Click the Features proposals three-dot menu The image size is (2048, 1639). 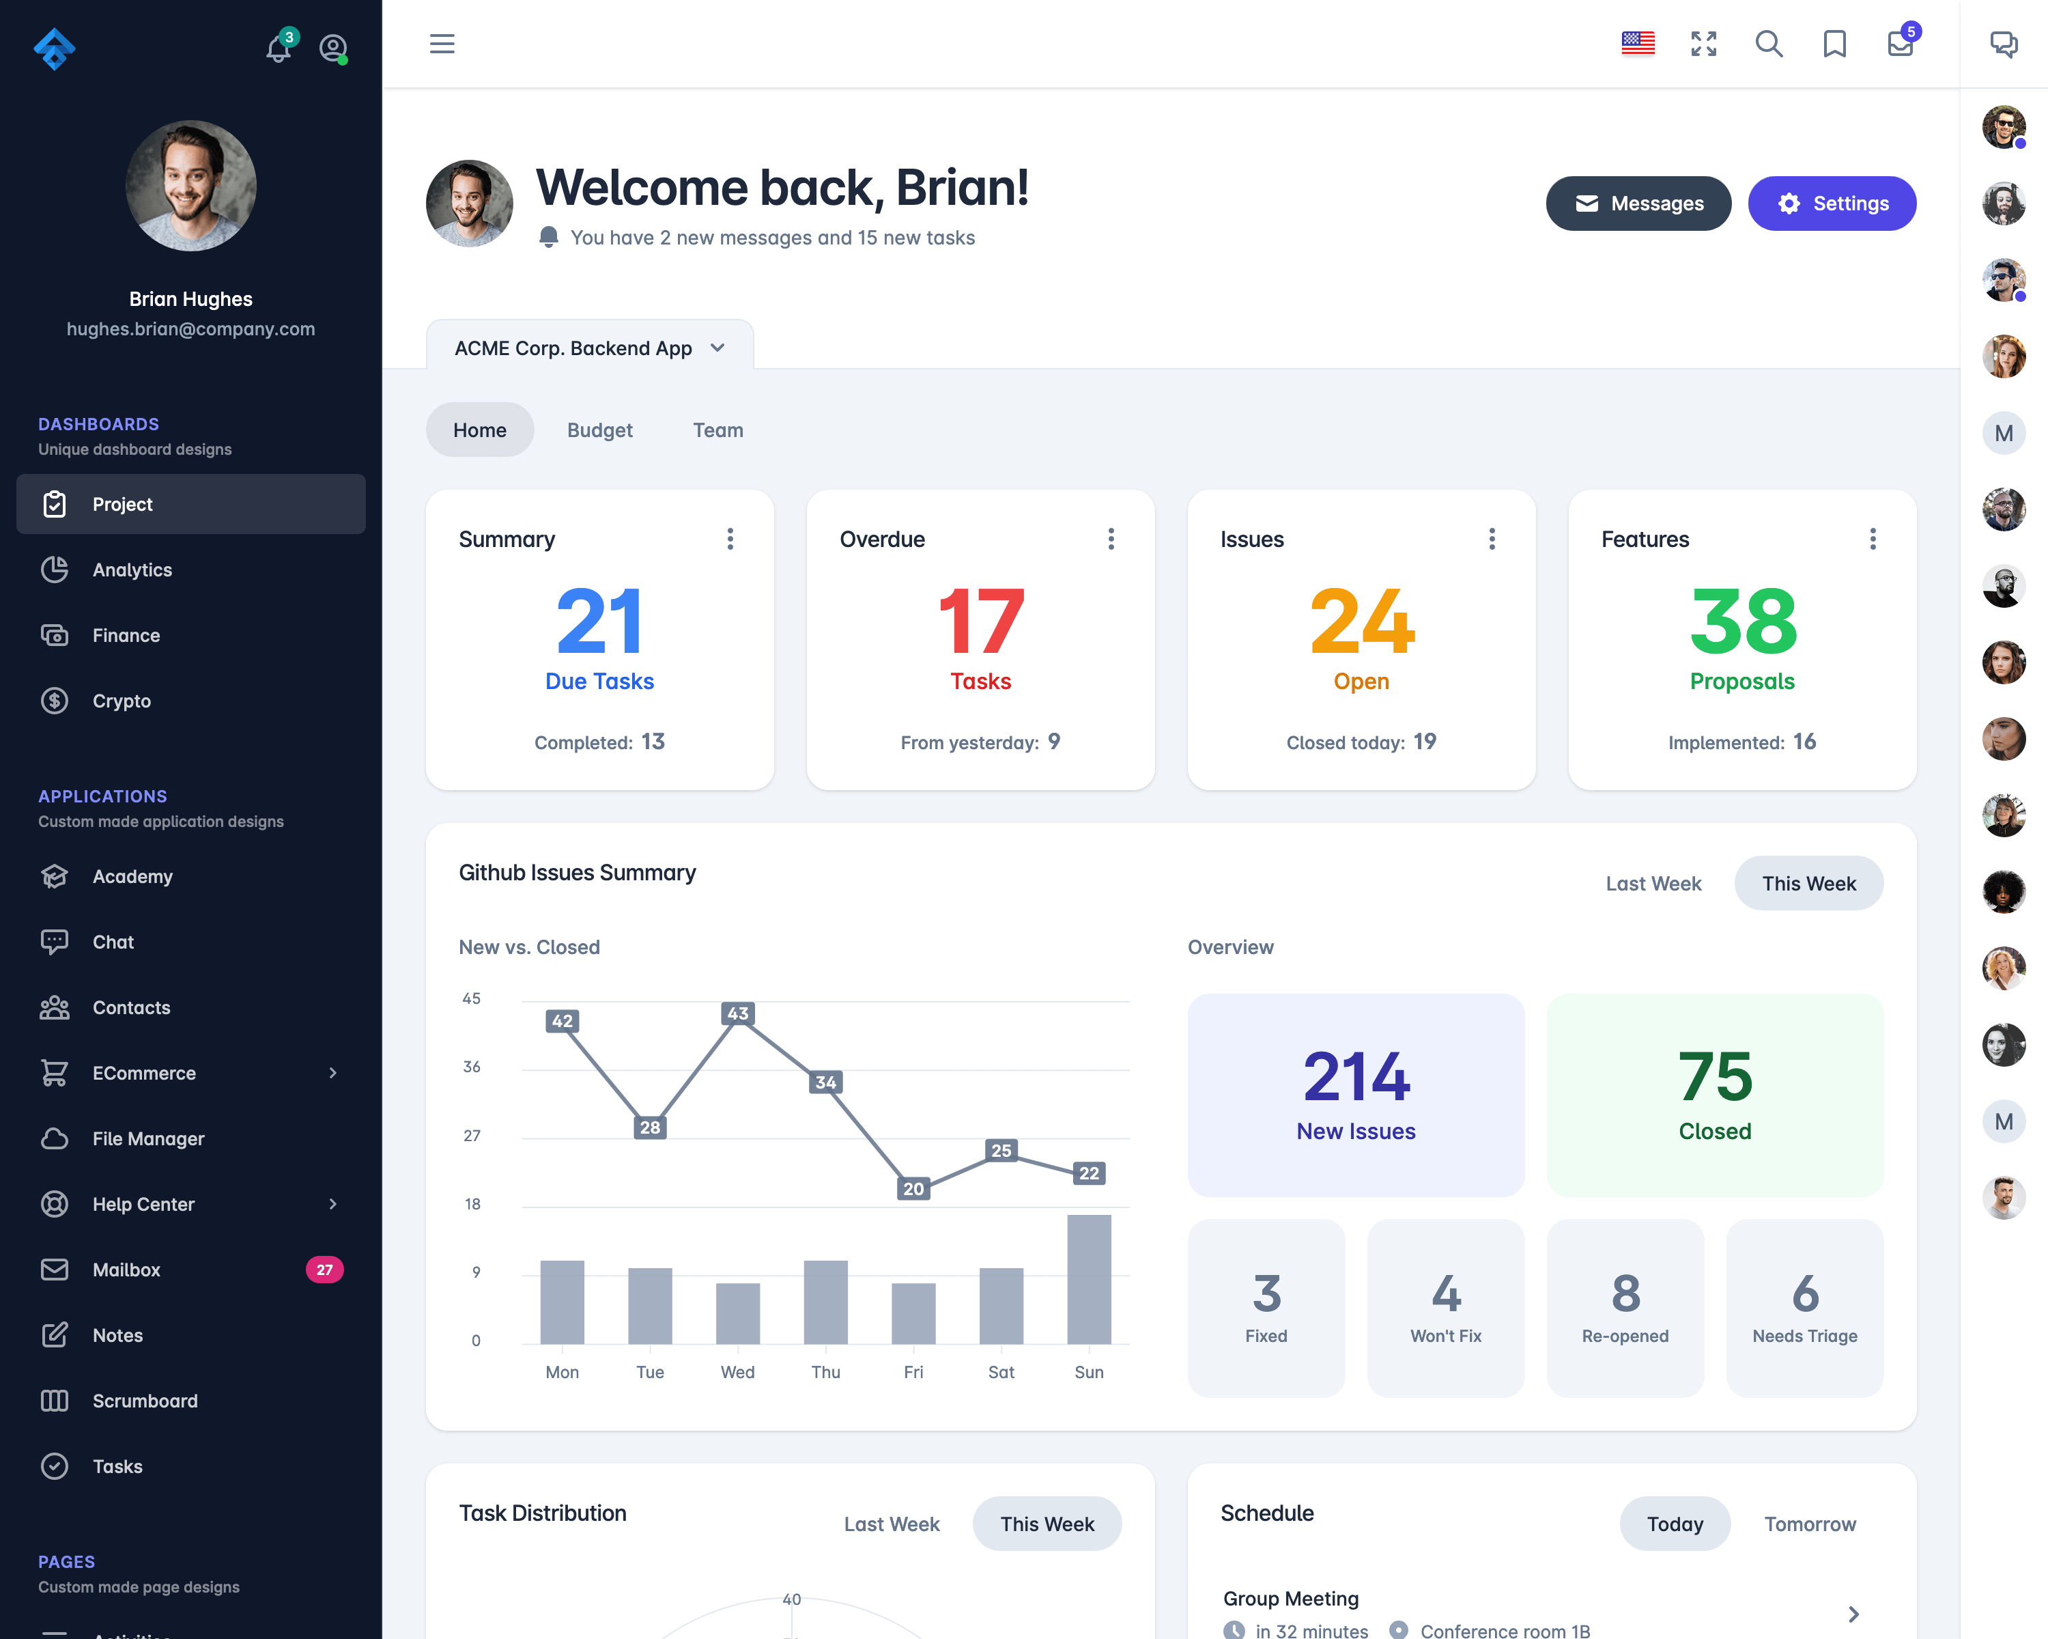click(x=1873, y=539)
